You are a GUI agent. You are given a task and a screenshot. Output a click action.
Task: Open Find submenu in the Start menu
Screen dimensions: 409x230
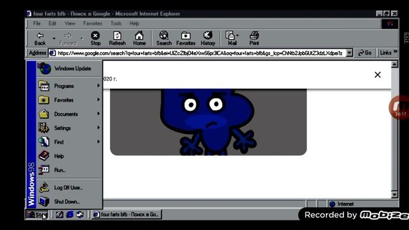(69, 142)
